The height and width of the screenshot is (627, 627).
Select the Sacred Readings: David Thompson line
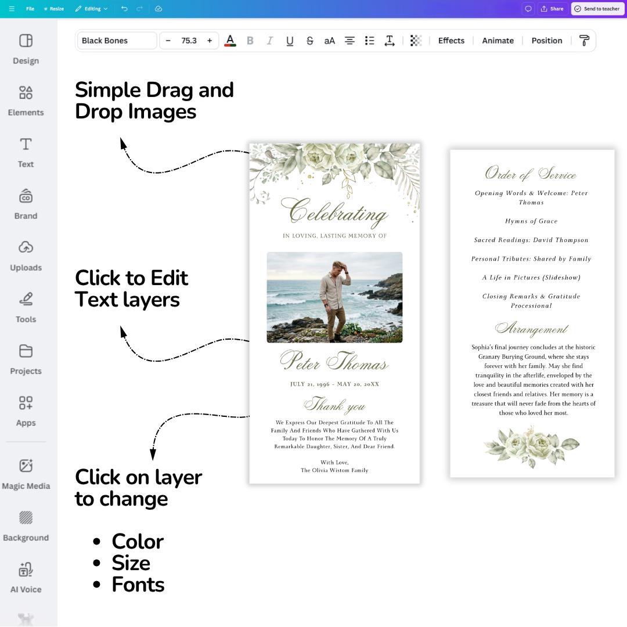click(x=531, y=240)
